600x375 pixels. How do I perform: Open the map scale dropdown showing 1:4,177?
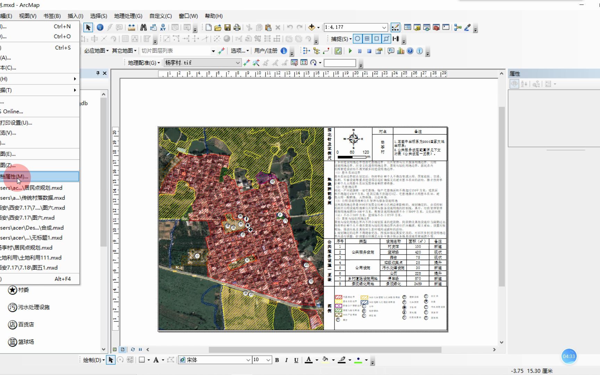pyautogui.click(x=384, y=27)
